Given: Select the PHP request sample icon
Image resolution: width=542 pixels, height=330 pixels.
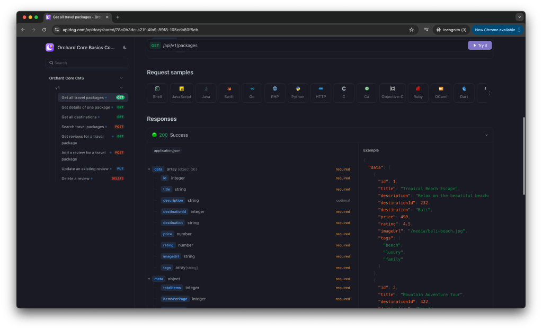Looking at the screenshot, I should [275, 92].
